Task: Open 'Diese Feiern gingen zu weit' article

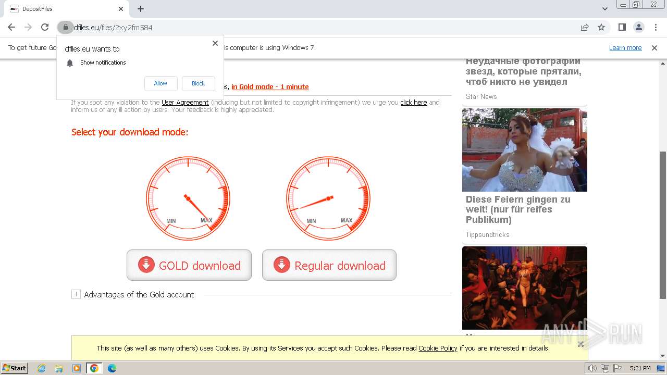Action: 518,209
